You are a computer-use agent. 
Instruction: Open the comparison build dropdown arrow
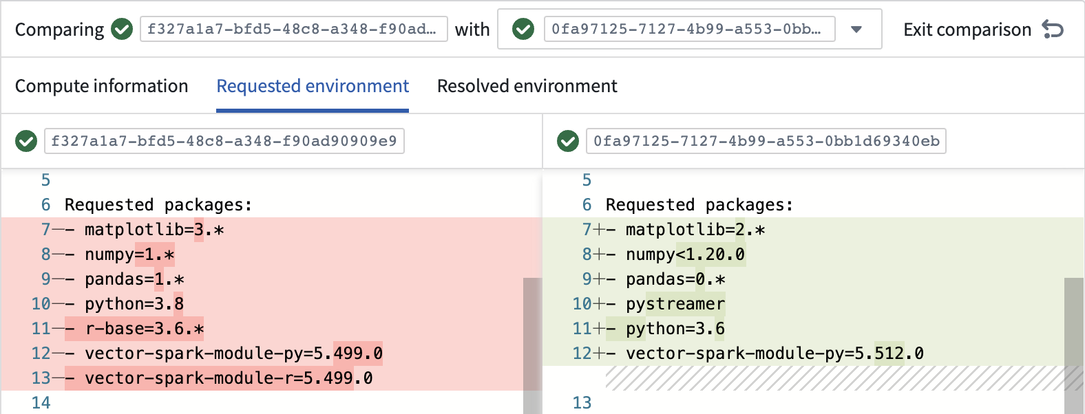click(x=856, y=30)
